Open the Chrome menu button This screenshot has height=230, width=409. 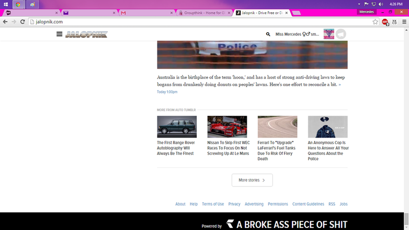[x=404, y=22]
